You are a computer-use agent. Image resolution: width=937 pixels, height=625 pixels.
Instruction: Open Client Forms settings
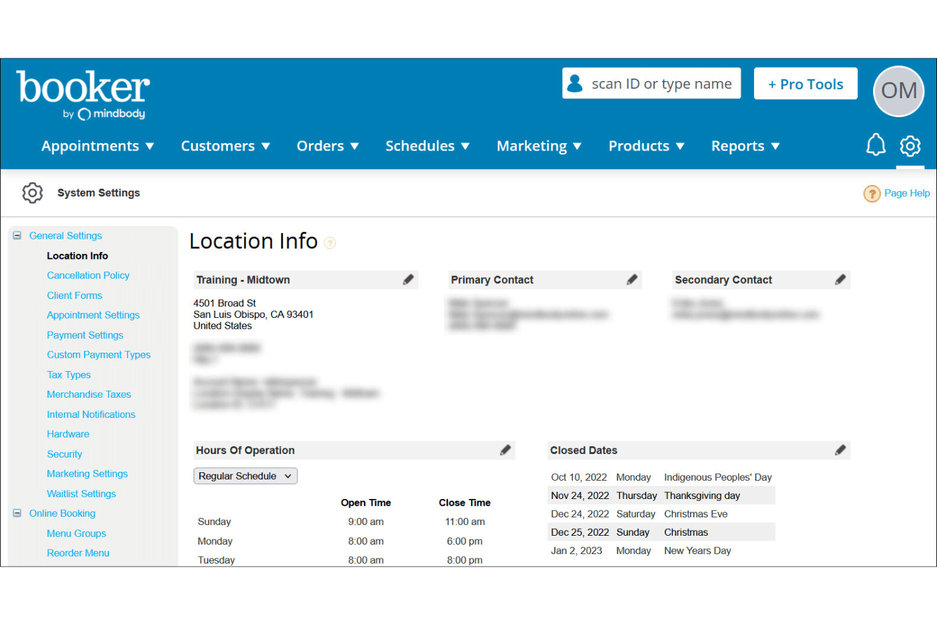[x=74, y=295]
